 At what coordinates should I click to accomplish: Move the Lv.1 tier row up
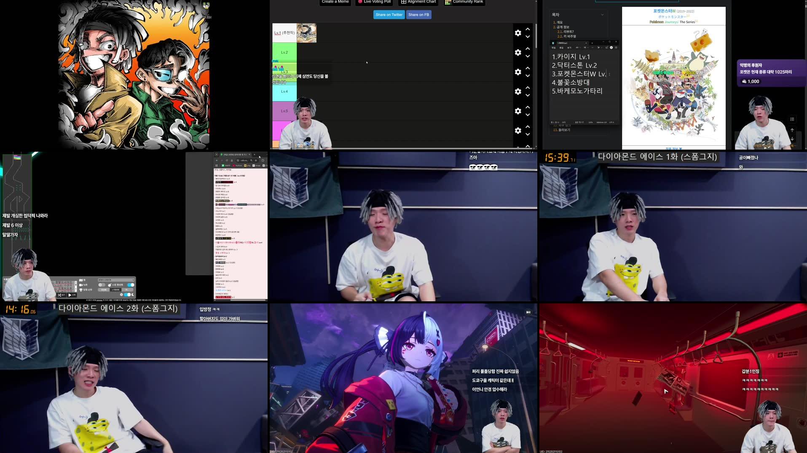click(x=528, y=29)
